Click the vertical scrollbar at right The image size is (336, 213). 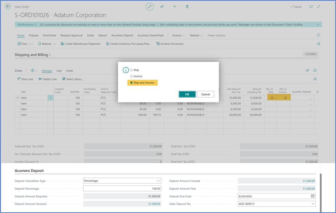tap(320, 193)
